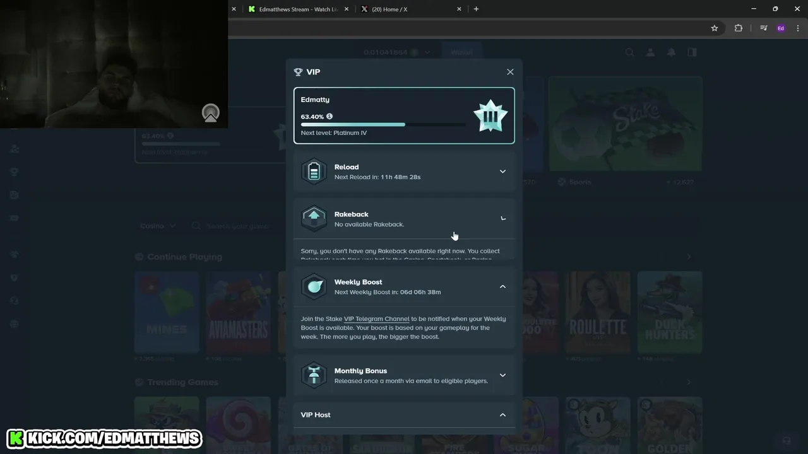Open VIP Club trophy icon in sidebar

pyautogui.click(x=15, y=172)
